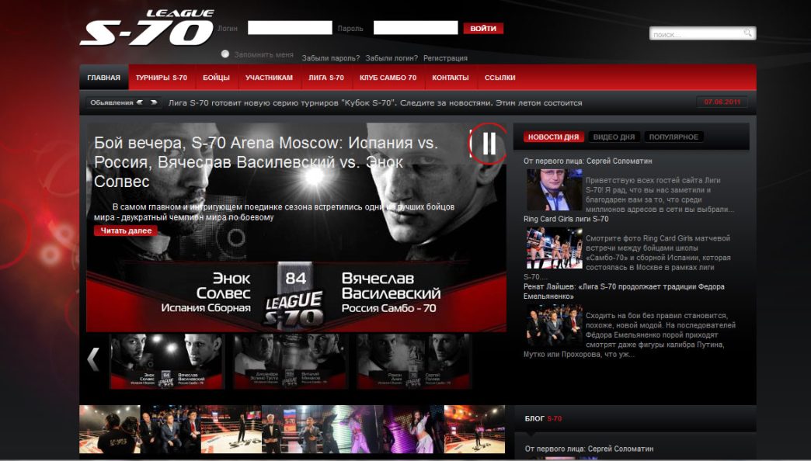
Task: Open the Новости дня tab
Action: 553,137
